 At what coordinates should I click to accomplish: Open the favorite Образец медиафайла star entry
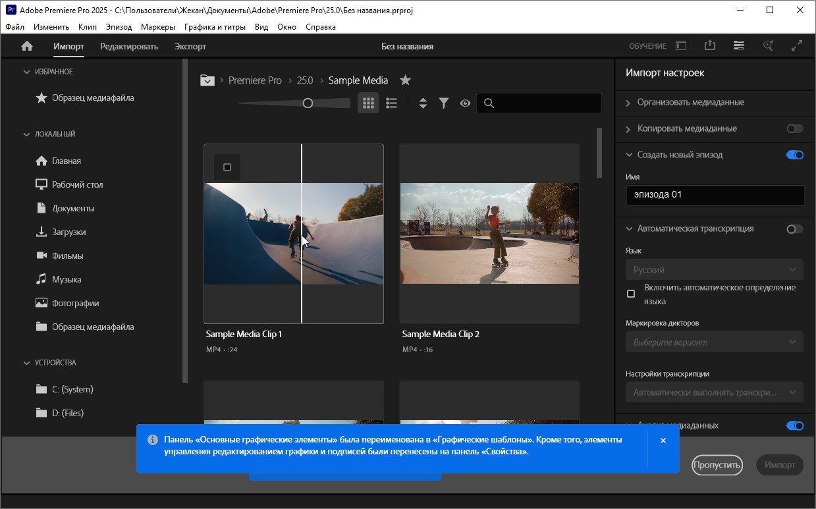coord(84,97)
